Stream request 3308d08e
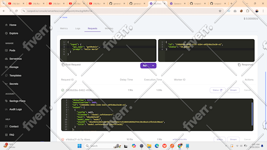The width and height of the screenshot is (267, 150). coord(233,90)
